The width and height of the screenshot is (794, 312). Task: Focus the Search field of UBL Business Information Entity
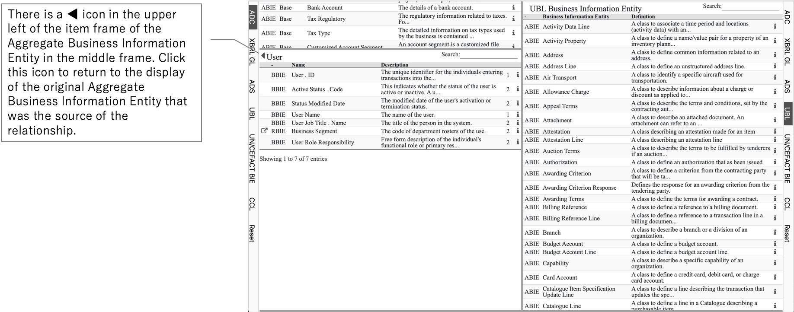tap(750, 6)
